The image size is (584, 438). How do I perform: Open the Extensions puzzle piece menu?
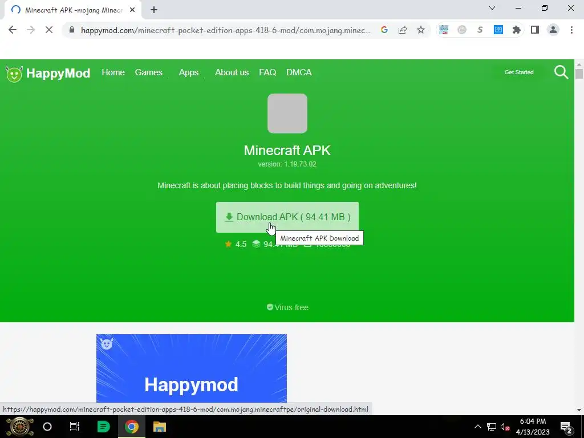point(517,30)
